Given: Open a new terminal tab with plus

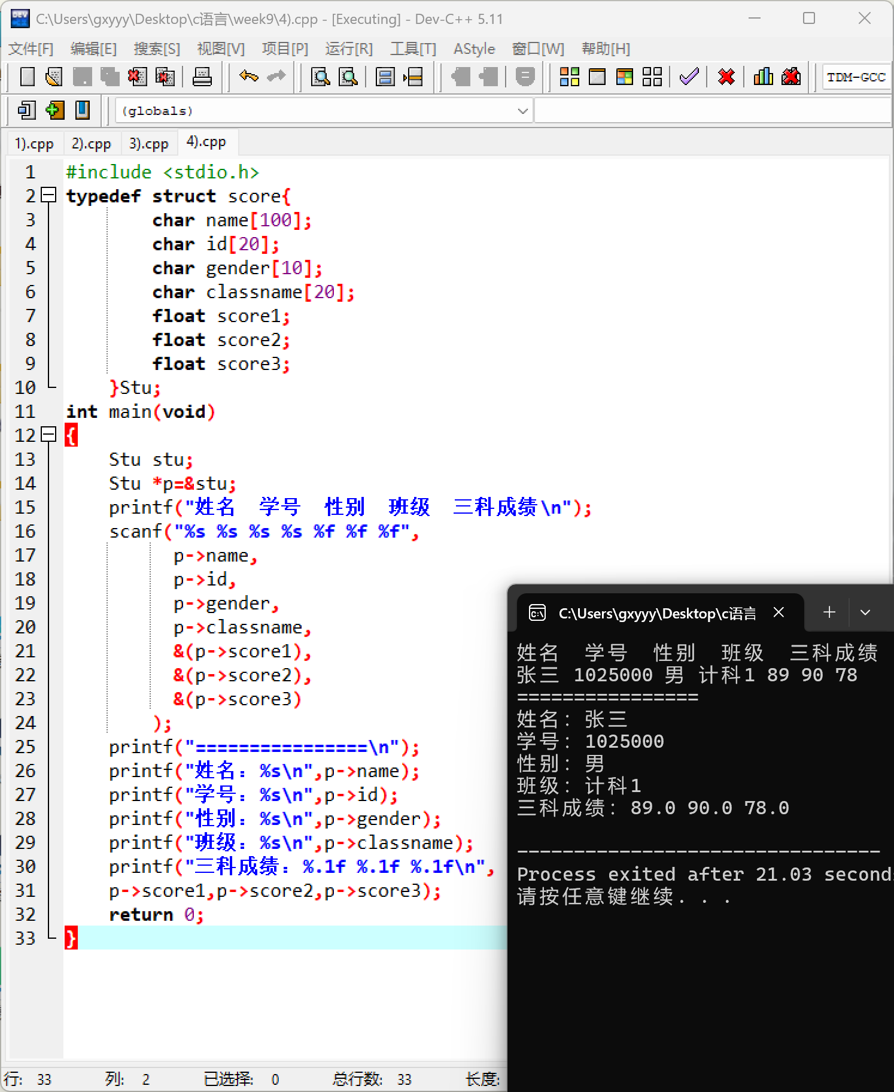Looking at the screenshot, I should (x=829, y=612).
